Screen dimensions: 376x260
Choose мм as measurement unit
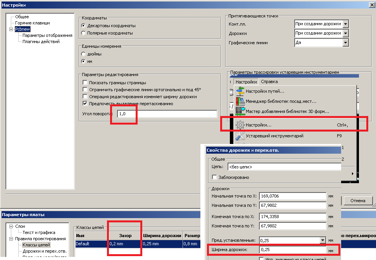[83, 61]
